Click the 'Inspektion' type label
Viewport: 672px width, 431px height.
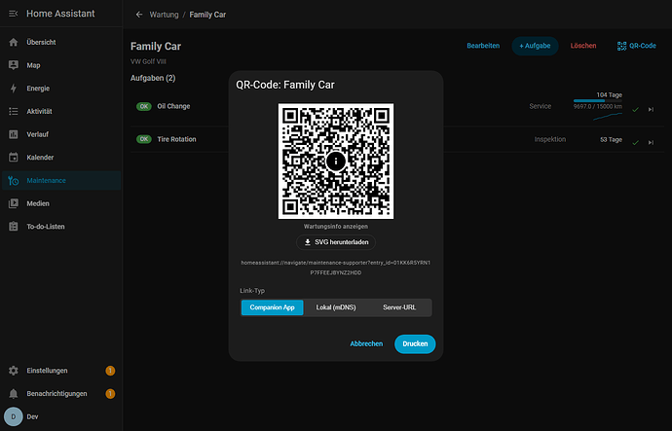tap(550, 139)
